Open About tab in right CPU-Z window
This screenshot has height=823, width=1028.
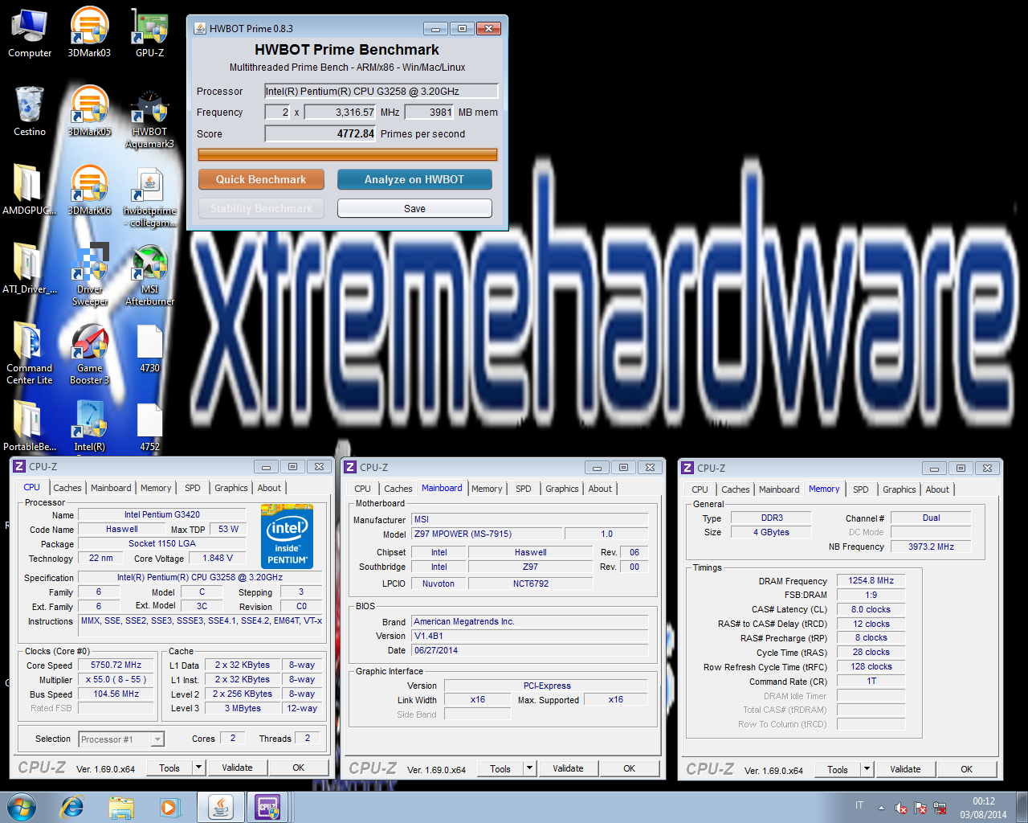937,489
